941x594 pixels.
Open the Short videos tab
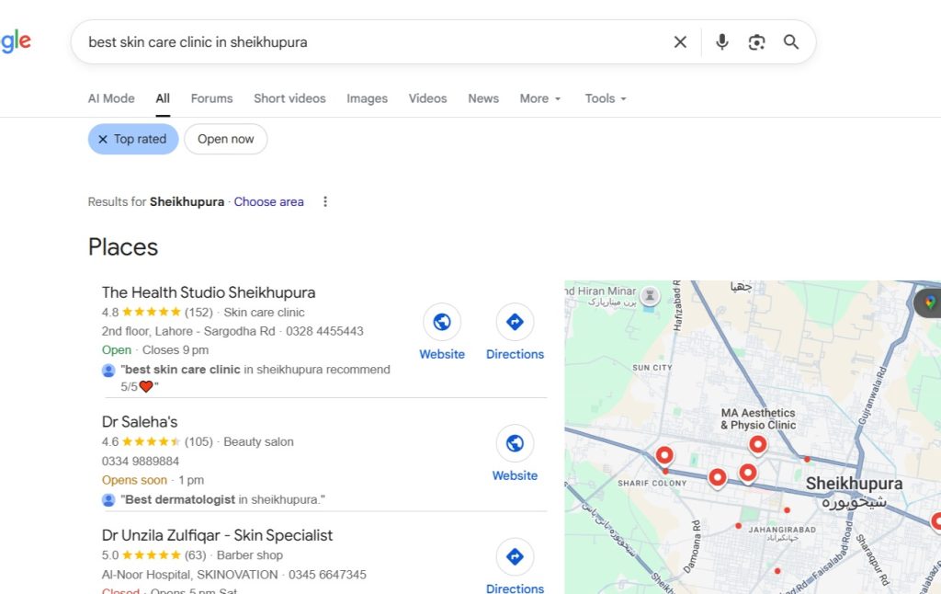pos(289,98)
